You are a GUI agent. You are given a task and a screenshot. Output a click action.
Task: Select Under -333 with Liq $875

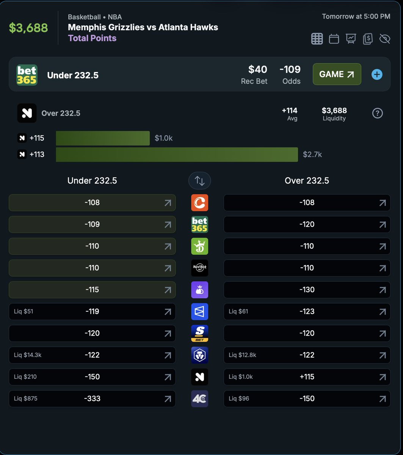[92, 399]
